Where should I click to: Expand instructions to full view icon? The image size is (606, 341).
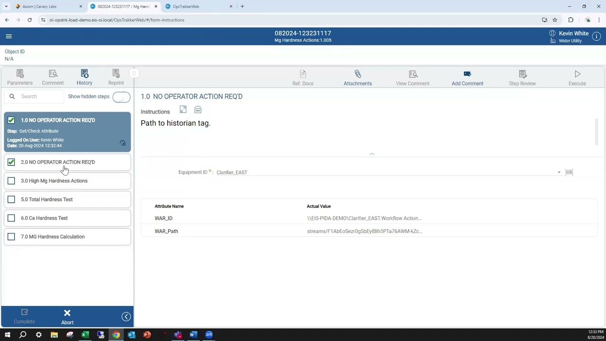pos(183,110)
